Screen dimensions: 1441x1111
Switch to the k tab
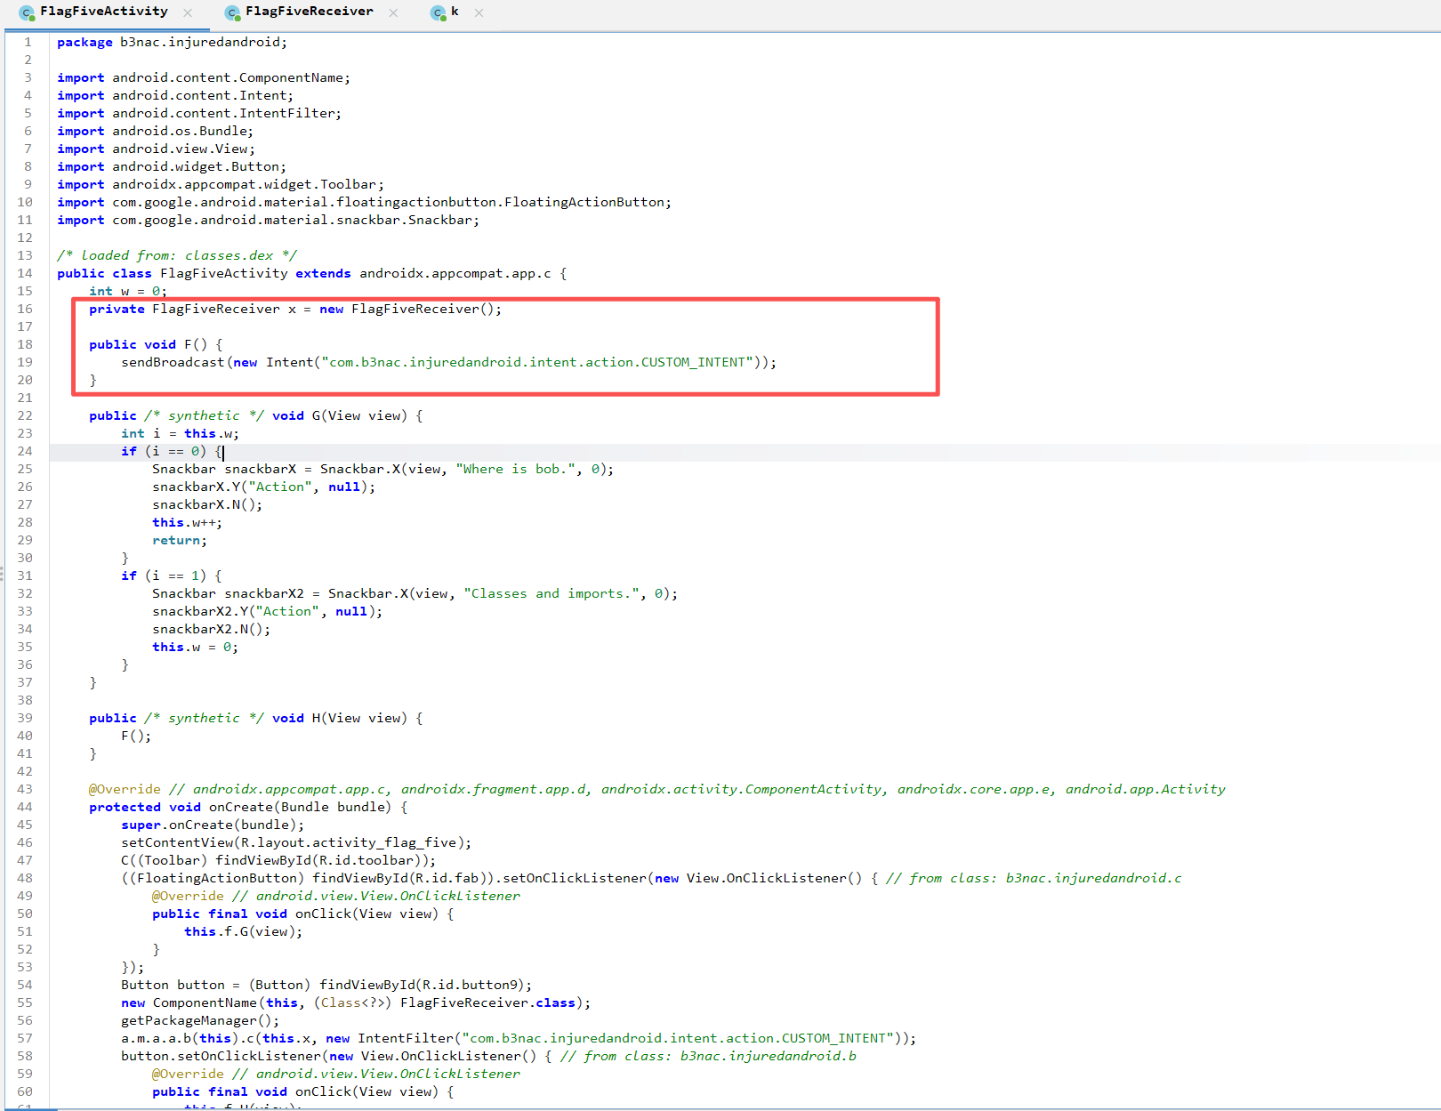pos(455,12)
